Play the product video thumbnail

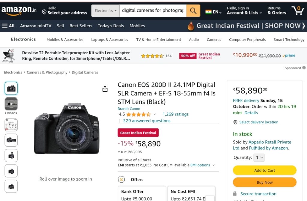point(11,104)
